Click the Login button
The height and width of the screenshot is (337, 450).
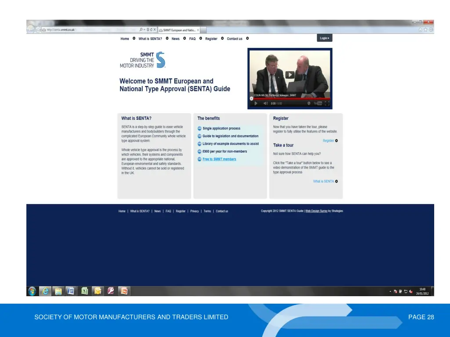tap(325, 38)
